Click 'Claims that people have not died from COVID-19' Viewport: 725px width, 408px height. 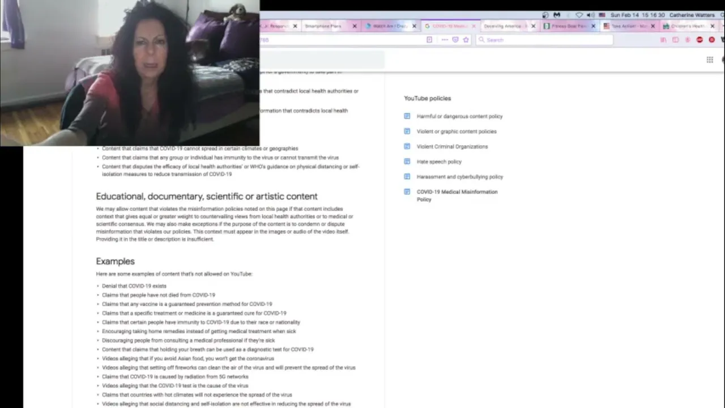159,295
